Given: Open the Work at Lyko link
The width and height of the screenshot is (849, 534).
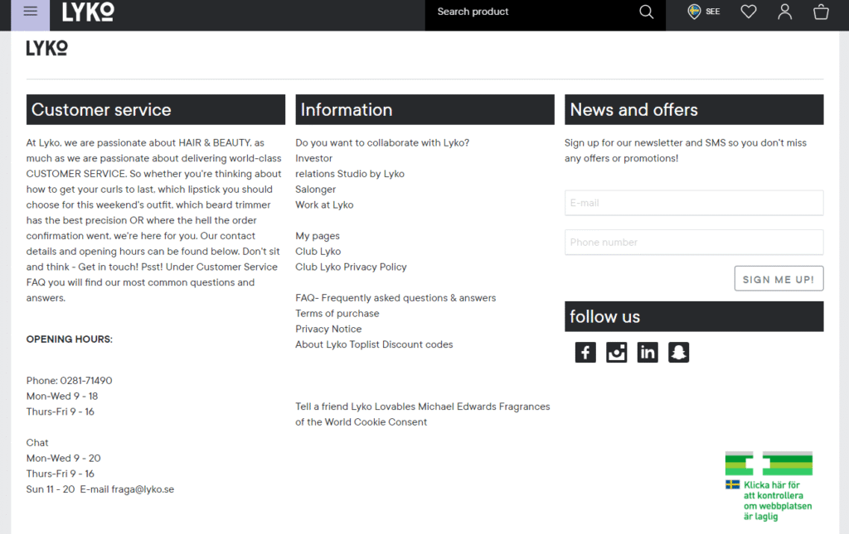Looking at the screenshot, I should point(324,204).
